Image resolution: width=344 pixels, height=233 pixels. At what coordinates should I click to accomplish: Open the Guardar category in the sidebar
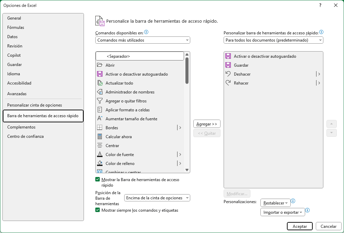tap(43, 65)
